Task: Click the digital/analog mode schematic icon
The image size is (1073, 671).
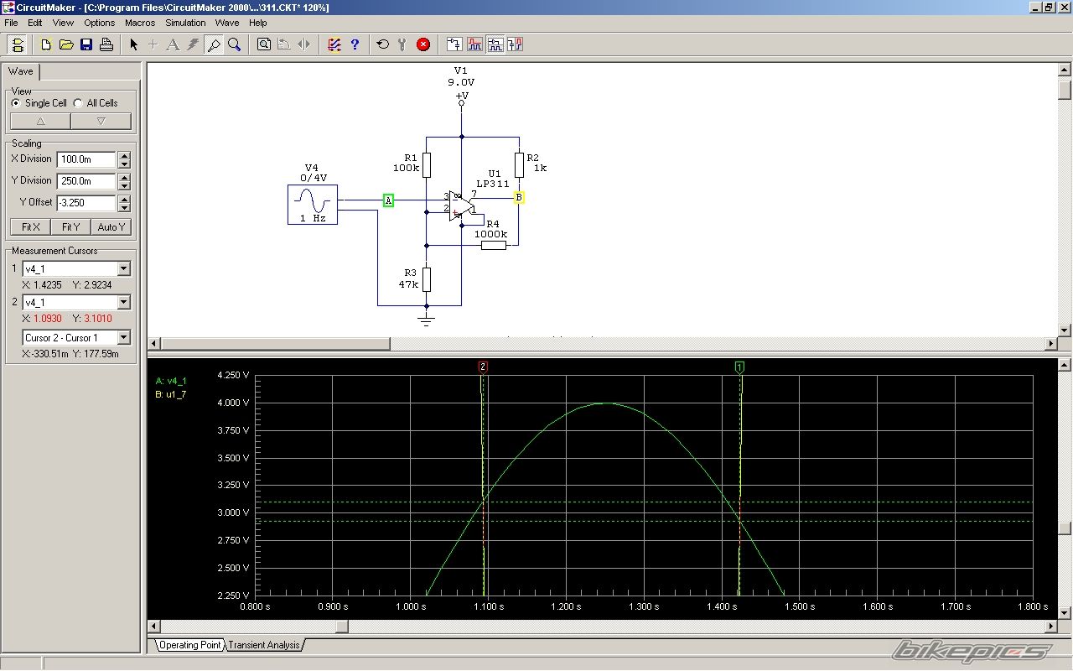Action: pos(454,44)
